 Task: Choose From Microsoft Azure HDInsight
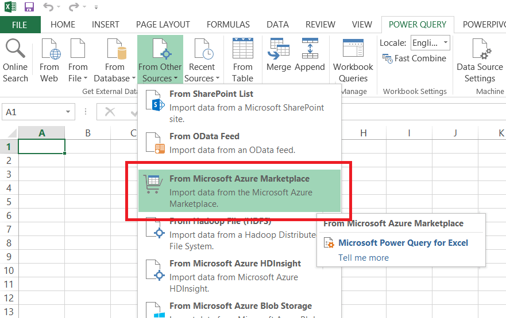click(239, 276)
